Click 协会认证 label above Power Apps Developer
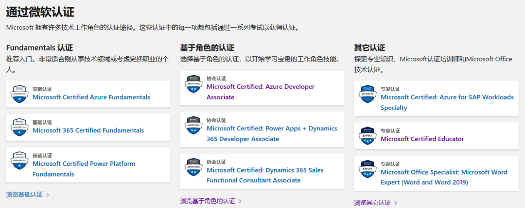Image resolution: width=525 pixels, height=208 pixels. pos(216,120)
